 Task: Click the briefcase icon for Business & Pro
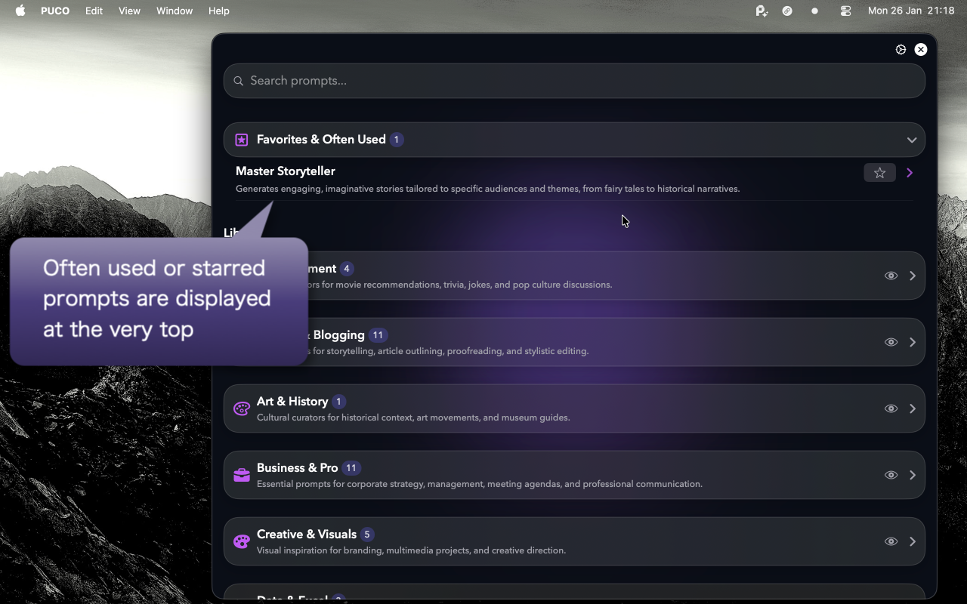pos(242,474)
